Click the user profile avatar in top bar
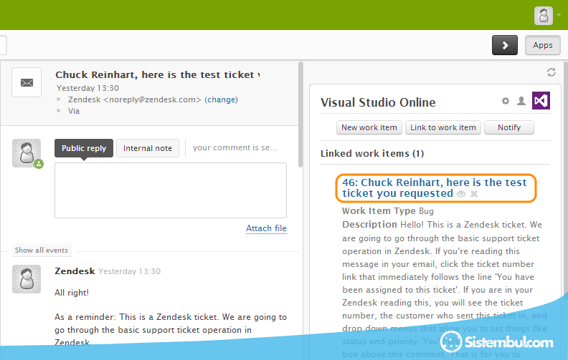The width and height of the screenshot is (568, 360). pos(544,15)
